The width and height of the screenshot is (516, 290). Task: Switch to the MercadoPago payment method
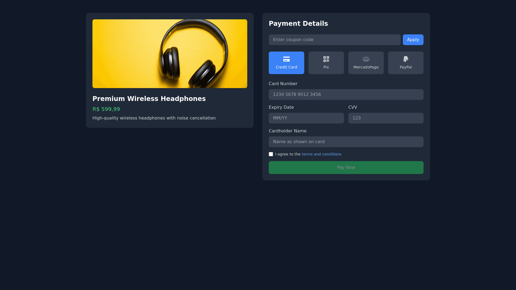tap(366, 63)
